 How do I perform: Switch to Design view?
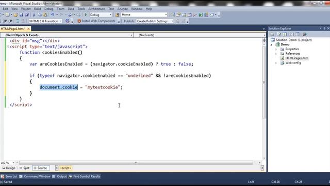click(9, 168)
